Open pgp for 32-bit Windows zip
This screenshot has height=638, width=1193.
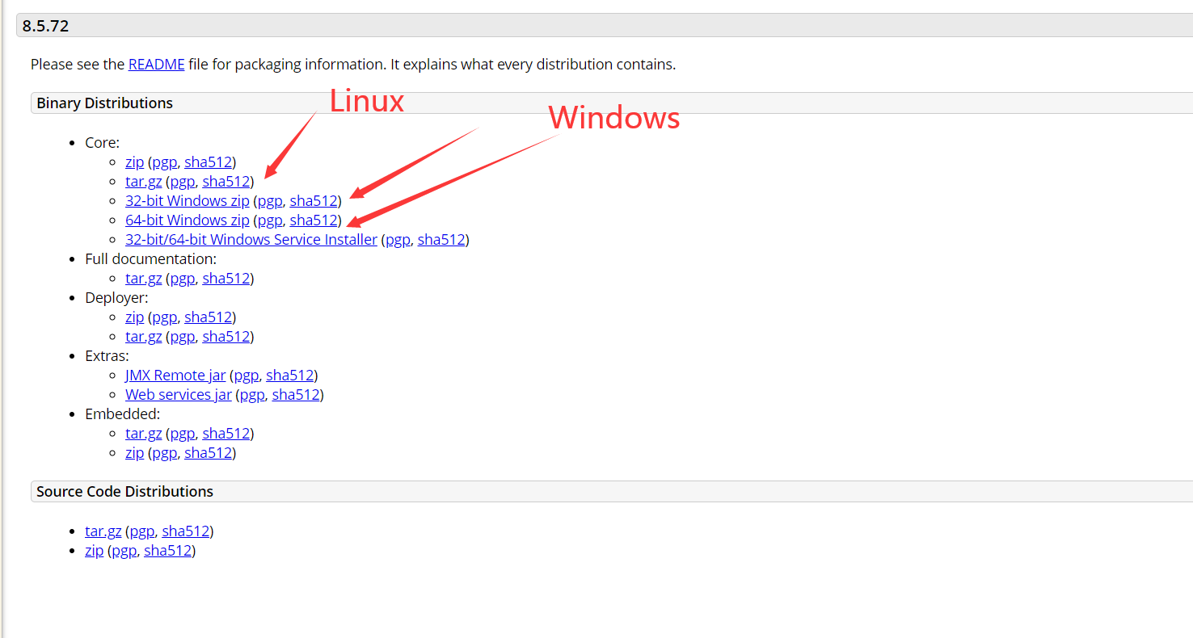coord(269,201)
